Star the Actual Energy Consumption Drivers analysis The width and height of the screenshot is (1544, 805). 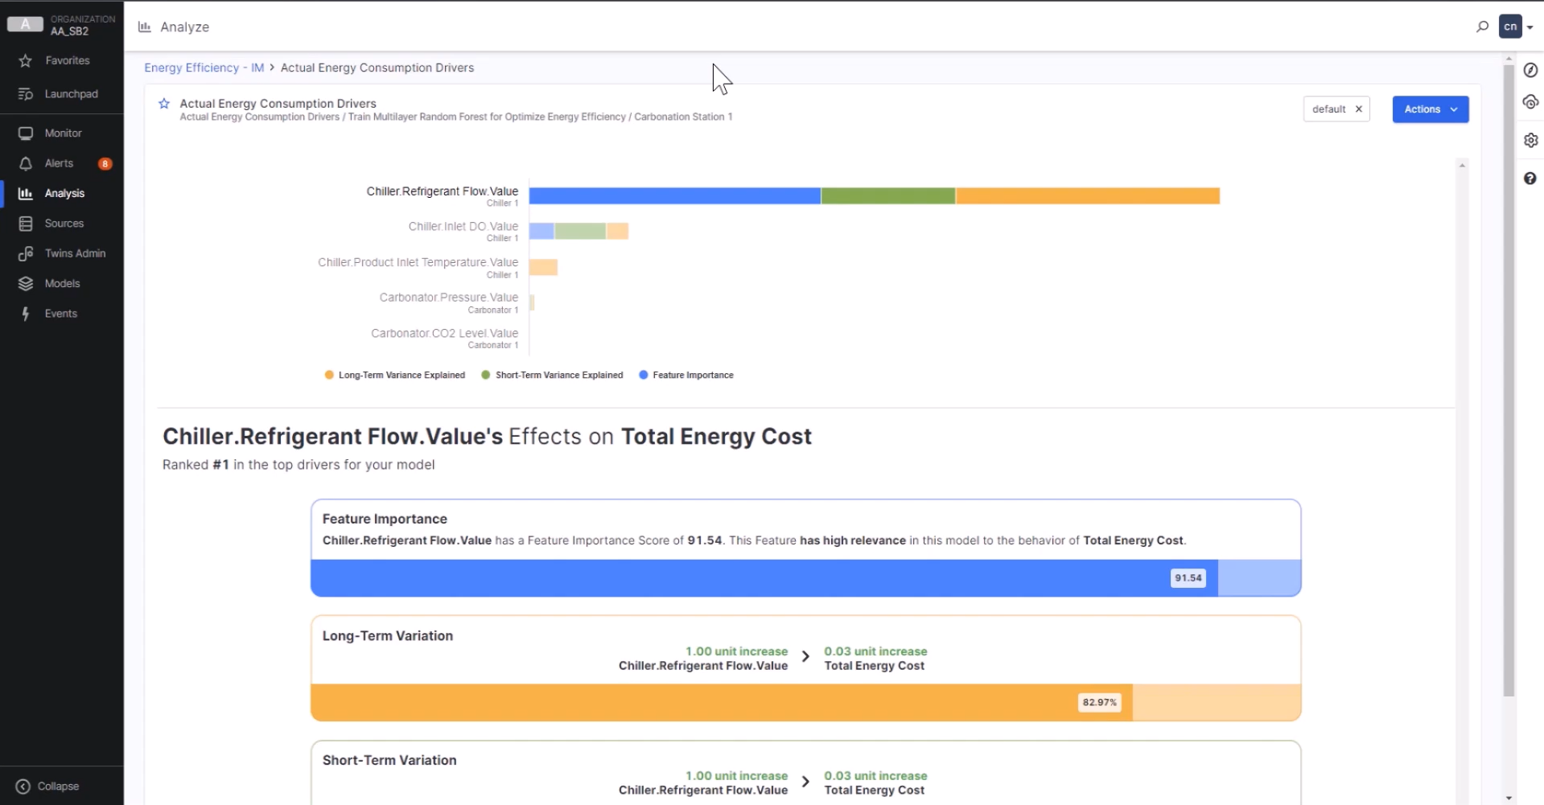tap(164, 104)
